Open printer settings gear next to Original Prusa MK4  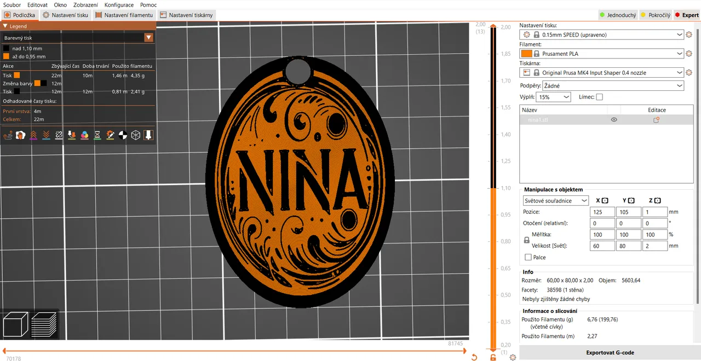pyautogui.click(x=689, y=72)
